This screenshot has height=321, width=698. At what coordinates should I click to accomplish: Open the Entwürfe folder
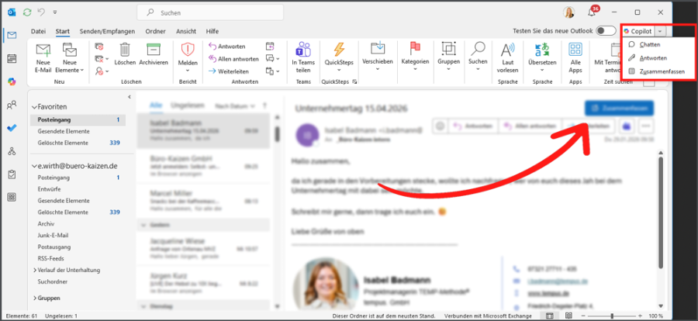tap(49, 188)
